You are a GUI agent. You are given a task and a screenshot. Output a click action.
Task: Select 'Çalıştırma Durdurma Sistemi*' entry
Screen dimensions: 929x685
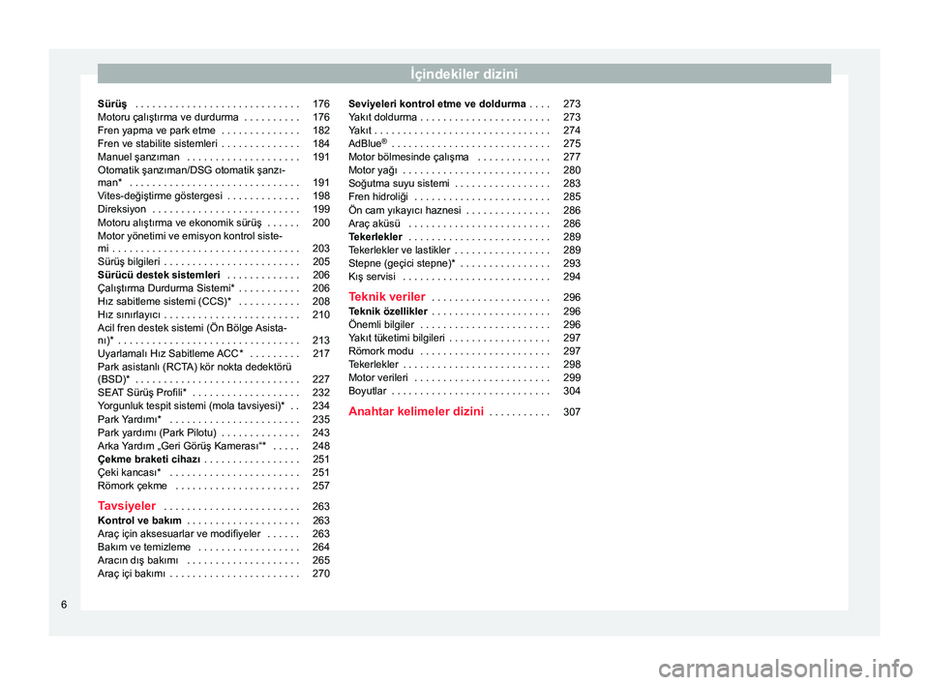pos(213,288)
